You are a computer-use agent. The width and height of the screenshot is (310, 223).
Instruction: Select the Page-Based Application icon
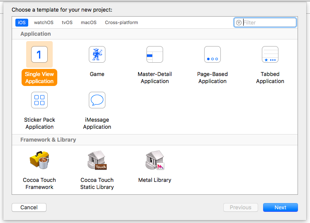[x=212, y=54]
